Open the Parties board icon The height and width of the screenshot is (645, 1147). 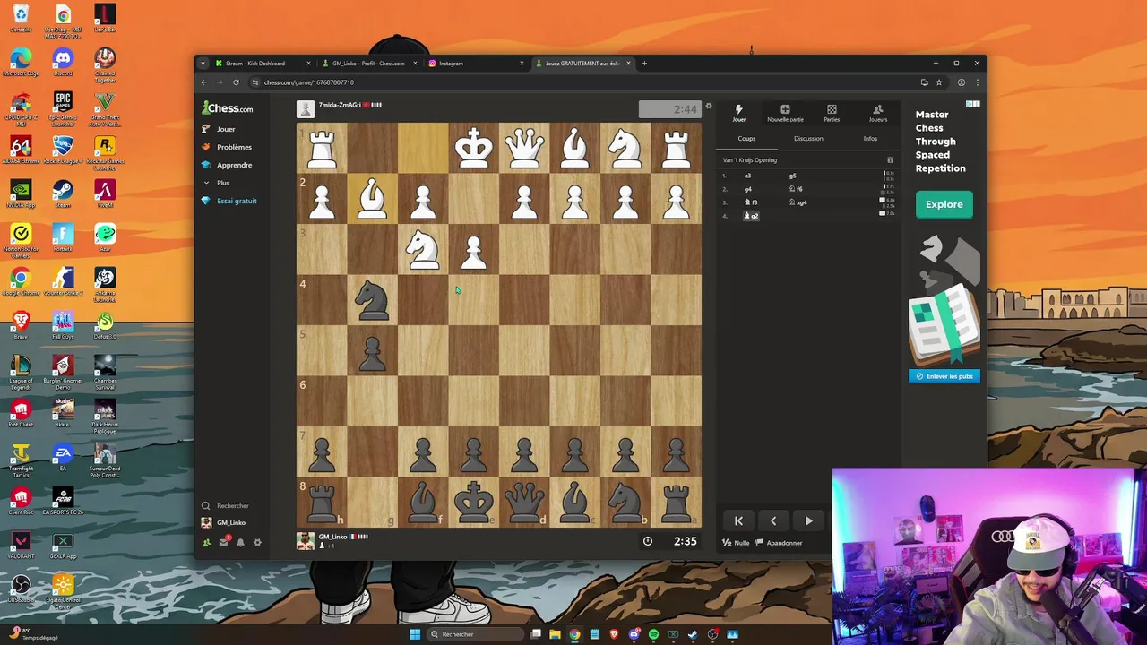coord(832,112)
